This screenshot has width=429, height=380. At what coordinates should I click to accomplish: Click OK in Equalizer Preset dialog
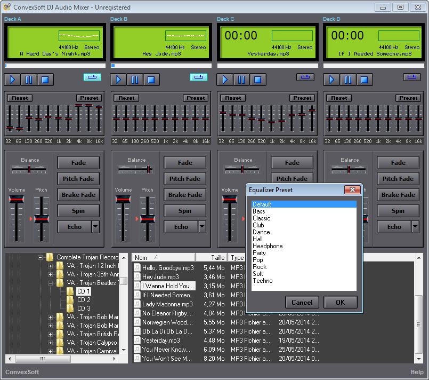[341, 302]
